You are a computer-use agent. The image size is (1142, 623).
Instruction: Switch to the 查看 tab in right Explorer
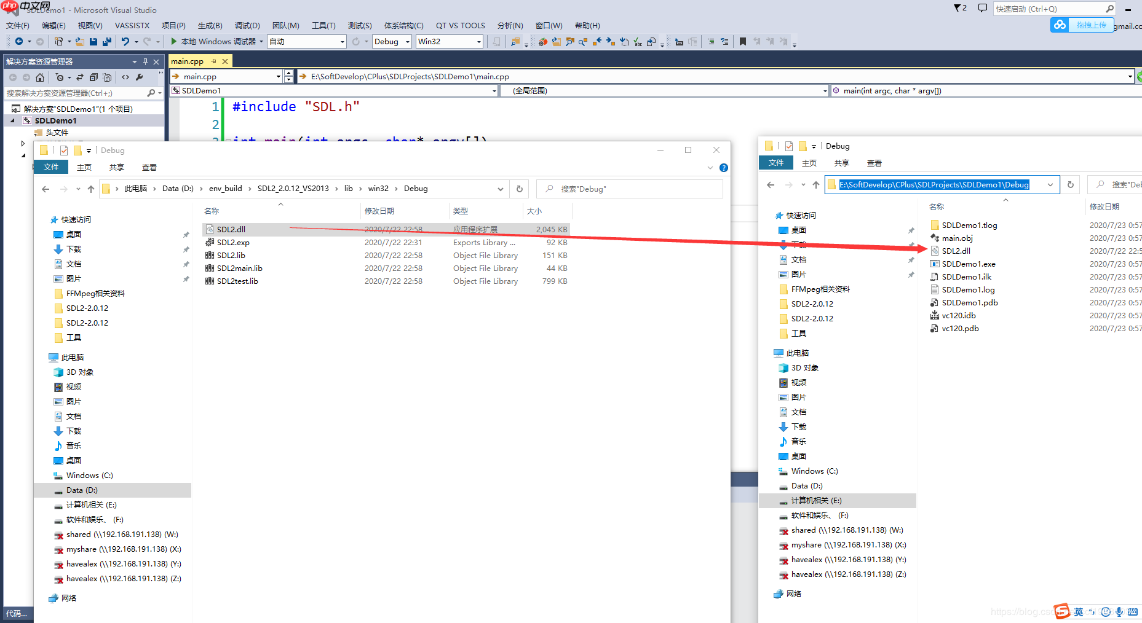pyautogui.click(x=874, y=162)
